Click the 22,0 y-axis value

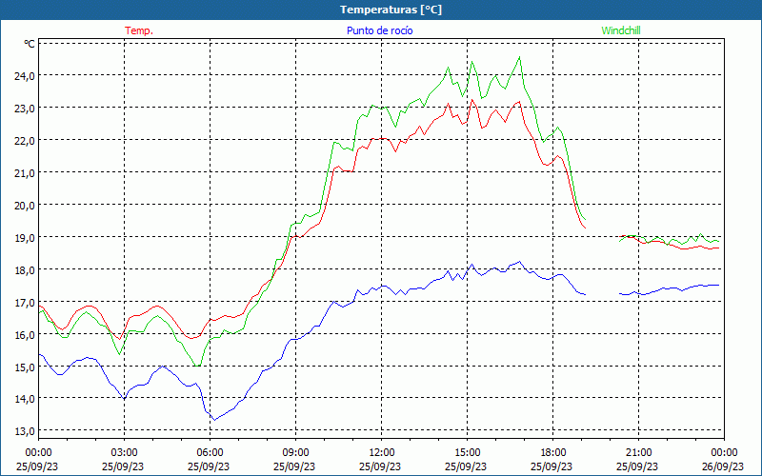(25, 140)
